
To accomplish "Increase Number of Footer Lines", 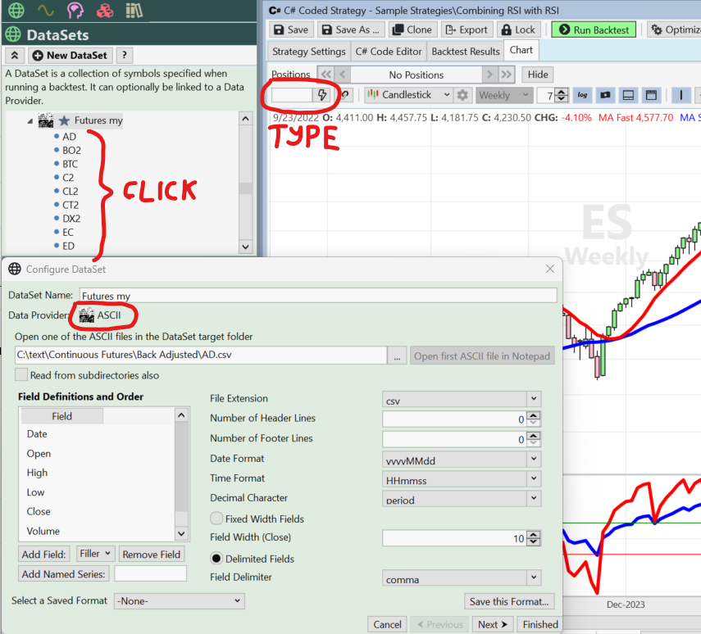I will (x=534, y=436).
